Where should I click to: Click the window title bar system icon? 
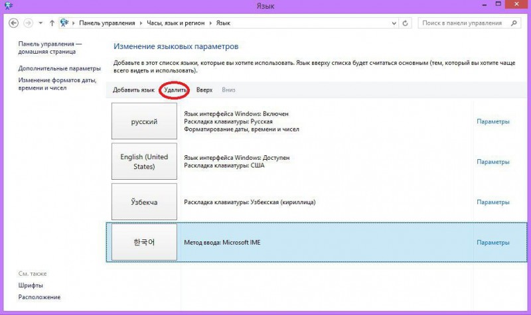[x=9, y=5]
